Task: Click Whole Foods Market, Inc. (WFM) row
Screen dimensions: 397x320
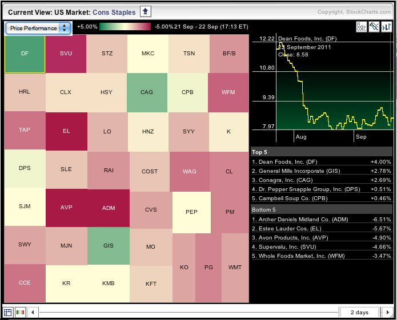Action: [x=322, y=256]
